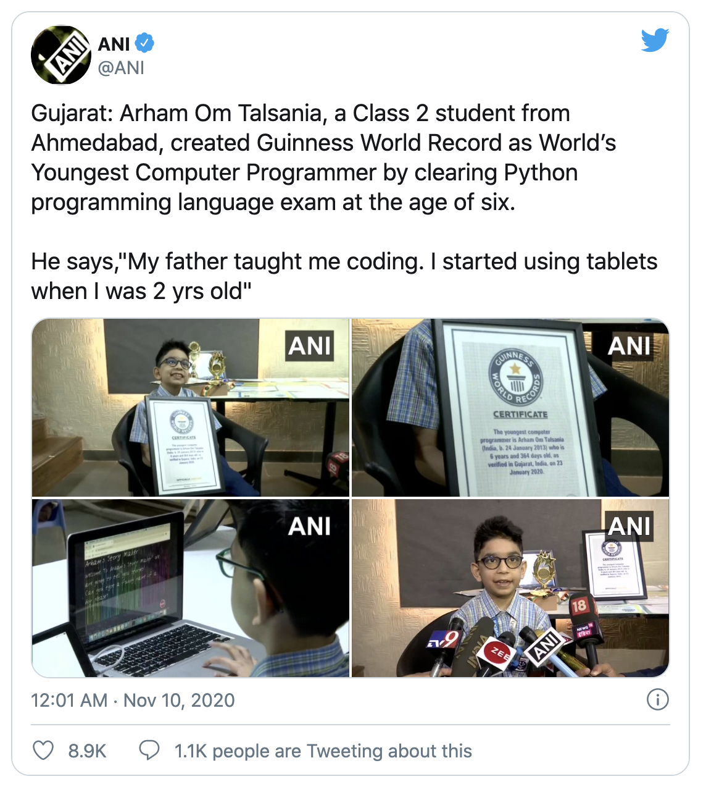Open photo of boy holding certificate
The height and width of the screenshot is (792, 706).
point(191,408)
